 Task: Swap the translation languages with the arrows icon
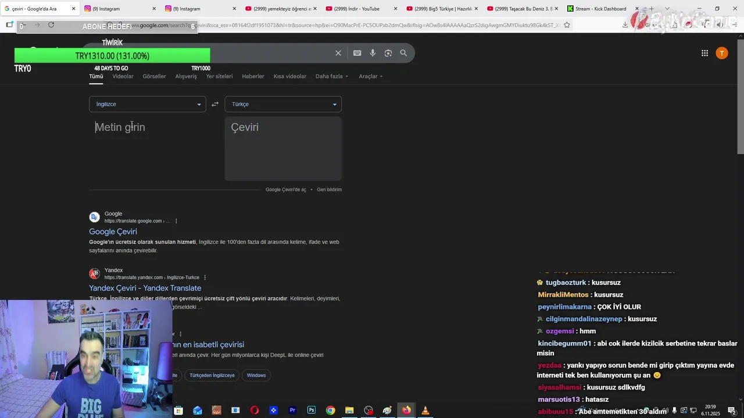(215, 104)
